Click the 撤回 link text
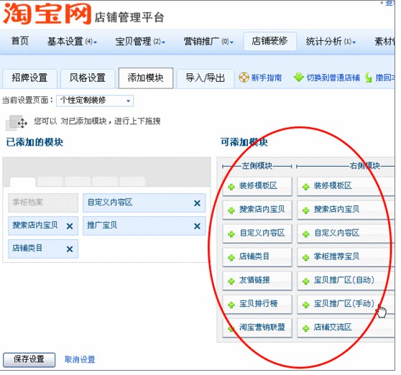Viewport: 401px width, 375px height. click(385, 78)
